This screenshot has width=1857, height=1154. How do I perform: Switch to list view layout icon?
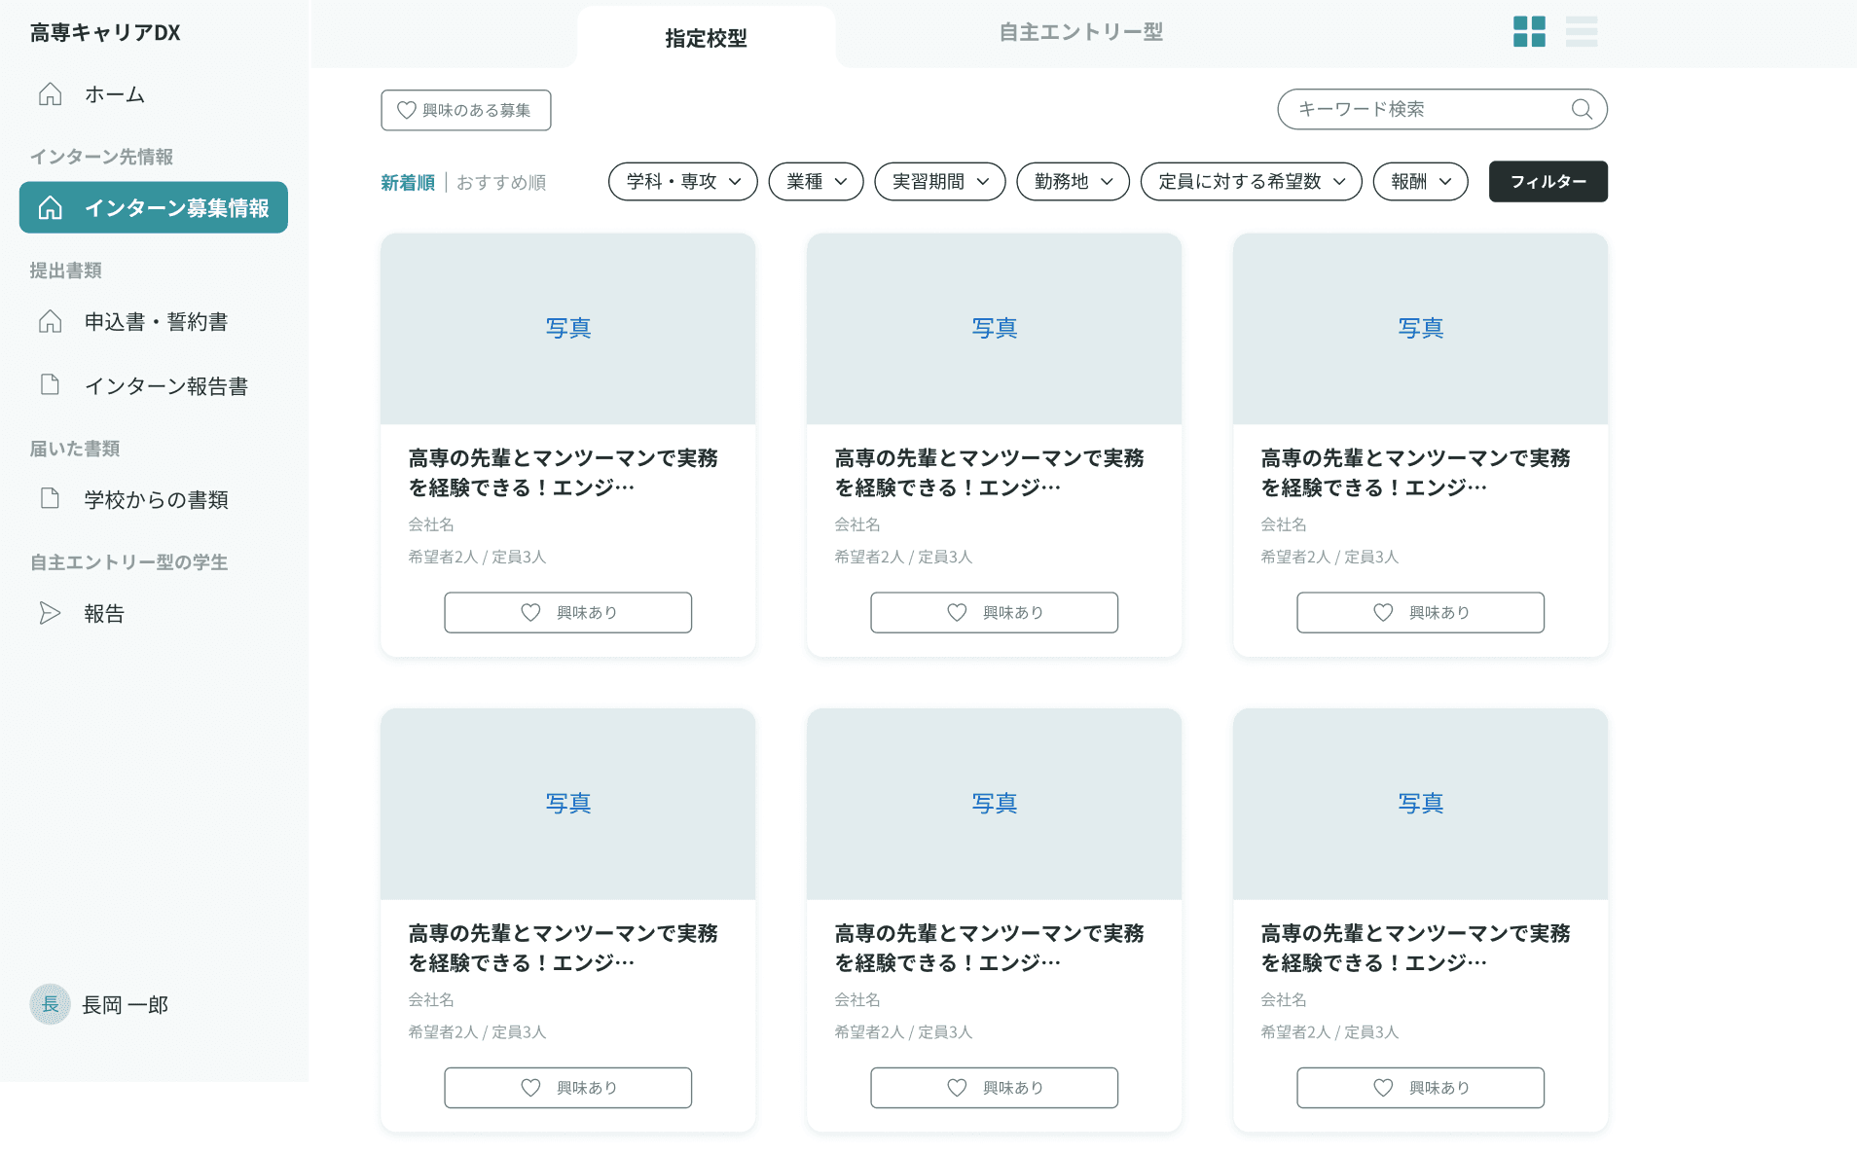[1581, 31]
